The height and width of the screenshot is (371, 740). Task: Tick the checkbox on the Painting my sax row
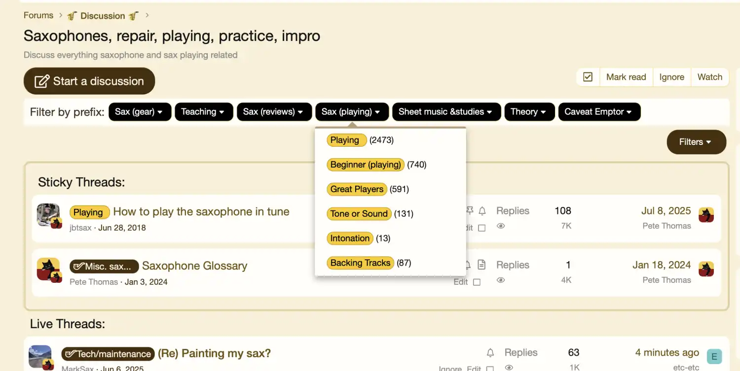[490, 368]
